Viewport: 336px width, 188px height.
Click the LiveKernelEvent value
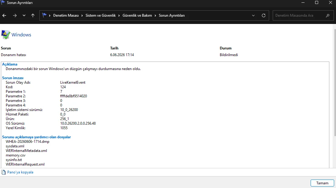pyautogui.click(x=73, y=82)
